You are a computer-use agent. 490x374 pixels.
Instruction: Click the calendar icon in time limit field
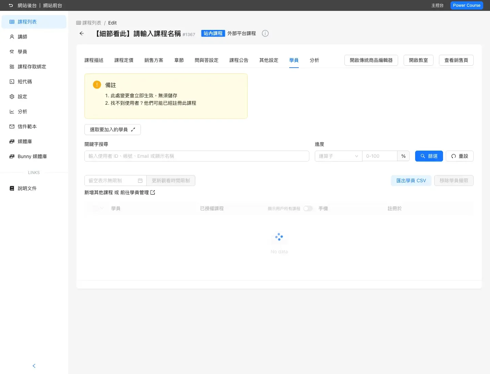[x=140, y=181]
